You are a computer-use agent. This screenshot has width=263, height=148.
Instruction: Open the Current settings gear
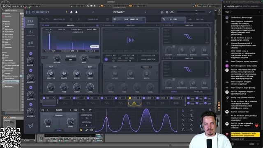coord(167,12)
